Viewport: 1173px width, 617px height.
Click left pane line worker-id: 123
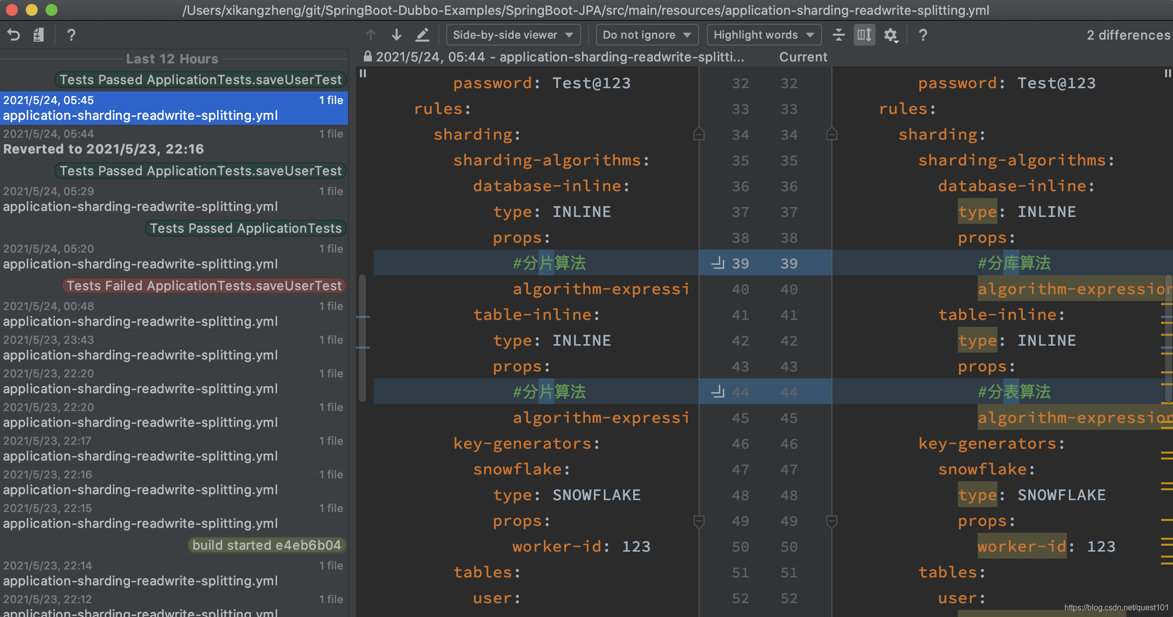[x=582, y=546]
